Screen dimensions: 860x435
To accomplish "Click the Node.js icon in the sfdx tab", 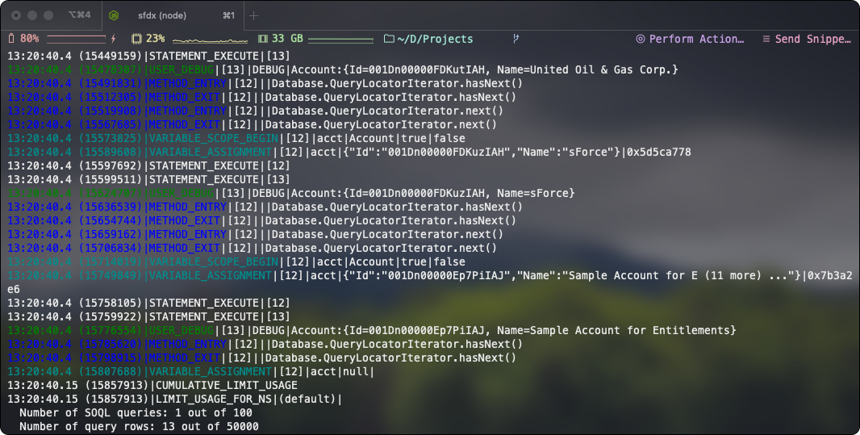I will pyautogui.click(x=115, y=16).
